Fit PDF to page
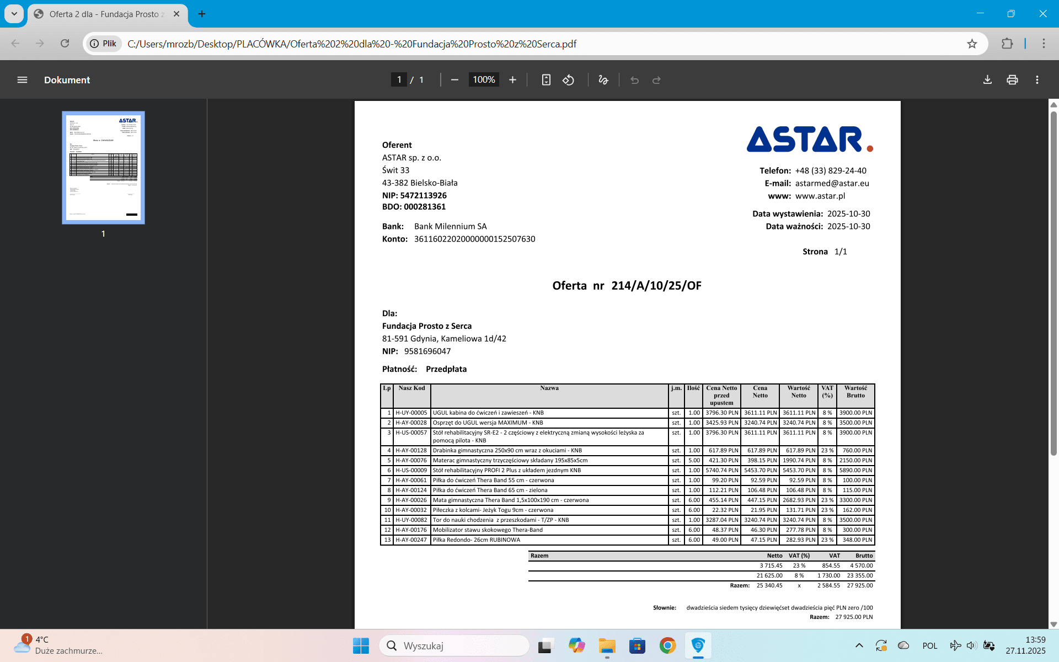 pos(546,80)
